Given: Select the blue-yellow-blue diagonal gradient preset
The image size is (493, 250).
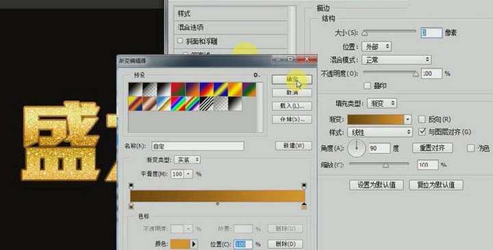Looking at the screenshot, I should [x=220, y=89].
